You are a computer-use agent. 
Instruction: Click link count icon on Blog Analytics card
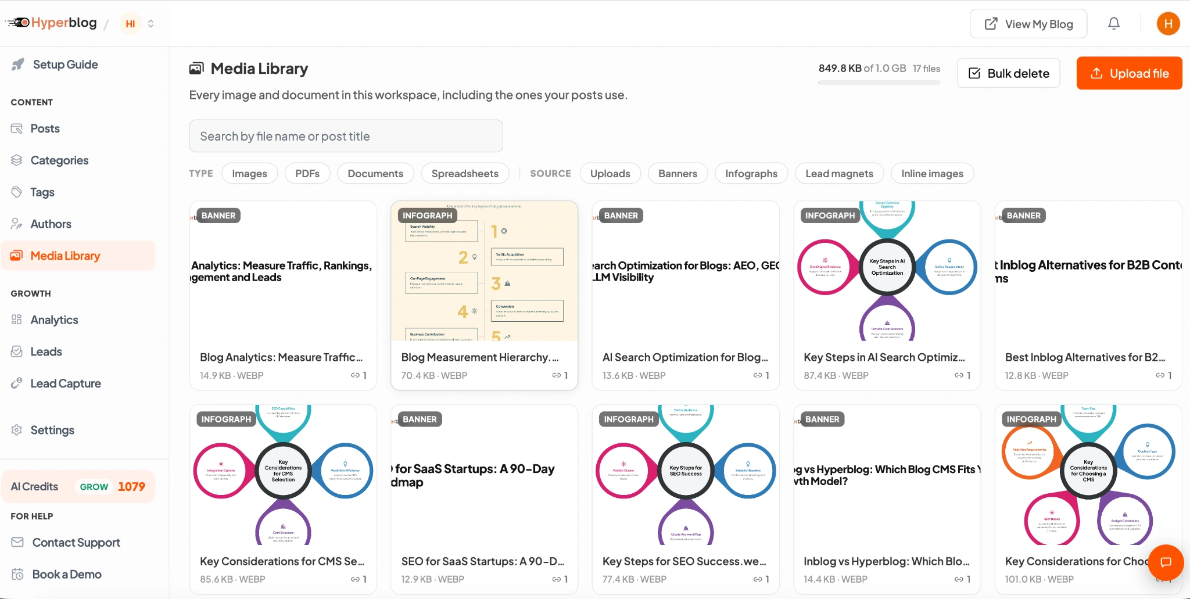click(x=355, y=375)
